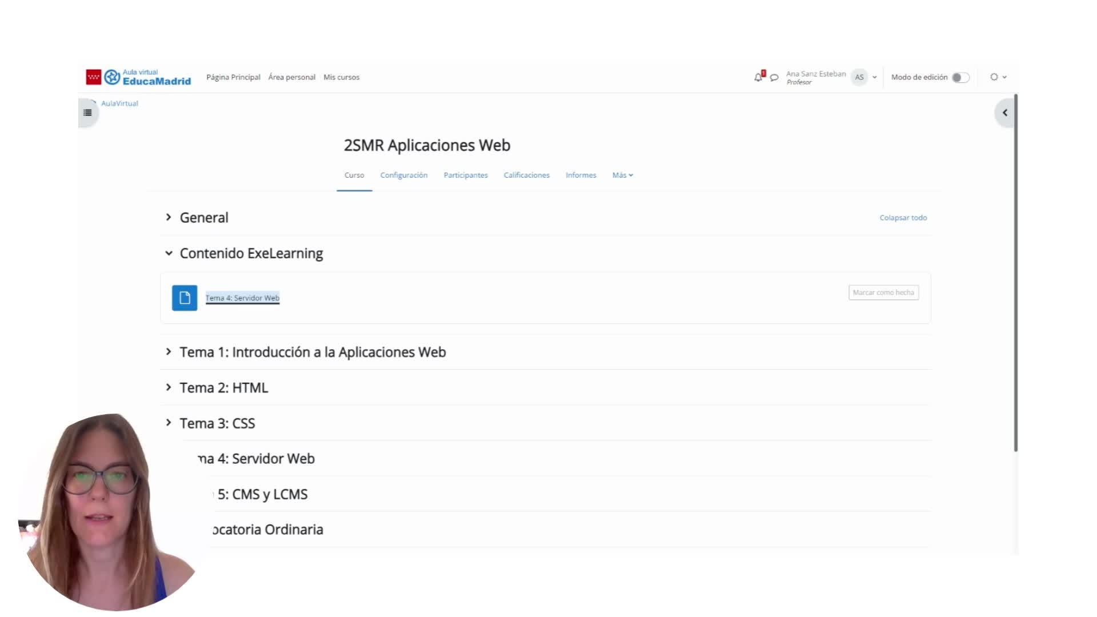The width and height of the screenshot is (1097, 617).
Task: Open Tema 4: Servidor Web link
Action: 242,298
